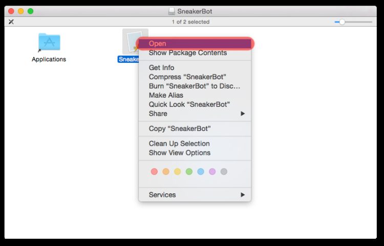Click the SneakerBot disk icon in title bar
The width and height of the screenshot is (384, 246).
click(172, 11)
